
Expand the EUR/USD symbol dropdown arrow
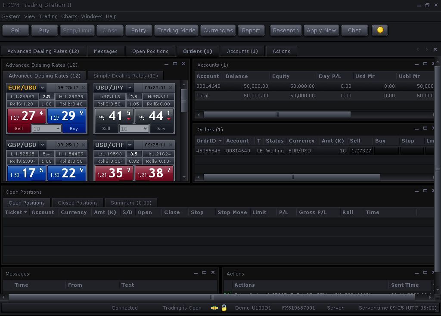(42, 88)
